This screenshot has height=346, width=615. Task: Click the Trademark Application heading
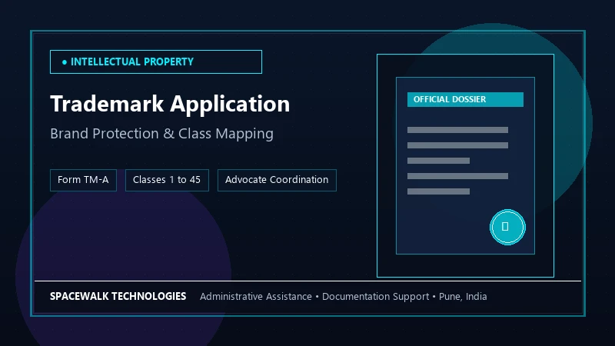click(170, 104)
